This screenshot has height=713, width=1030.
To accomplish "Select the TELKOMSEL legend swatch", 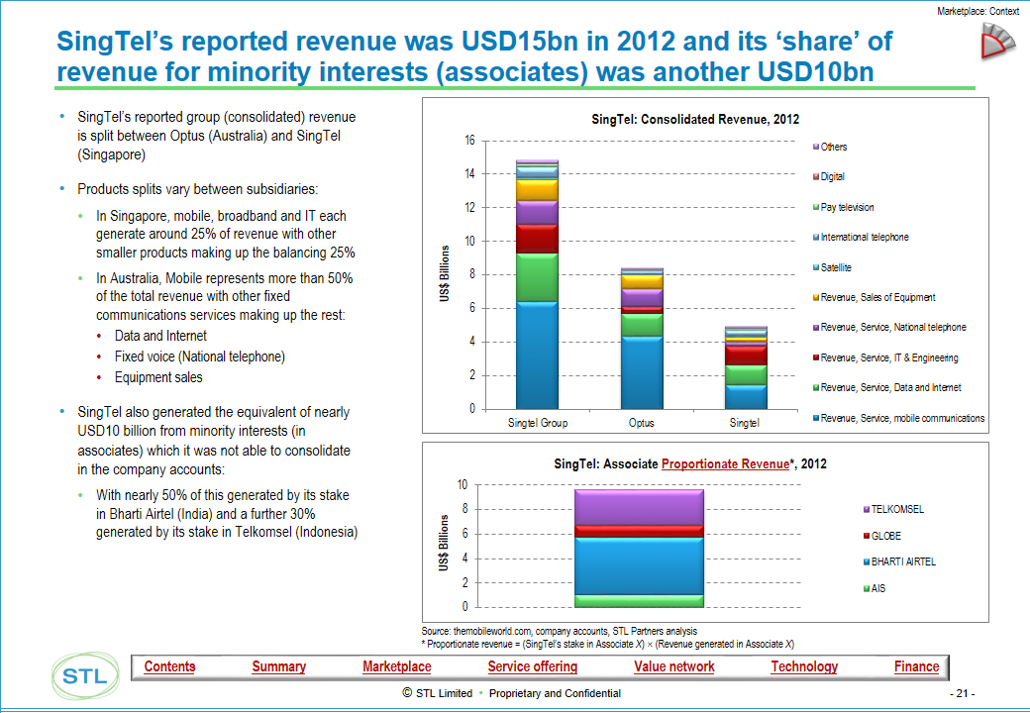I will point(867,509).
